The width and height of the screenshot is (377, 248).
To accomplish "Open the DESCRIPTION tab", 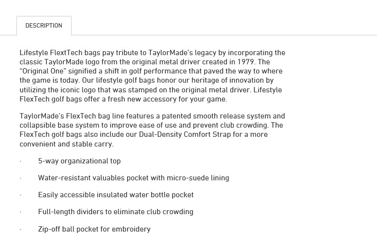I will (44, 26).
